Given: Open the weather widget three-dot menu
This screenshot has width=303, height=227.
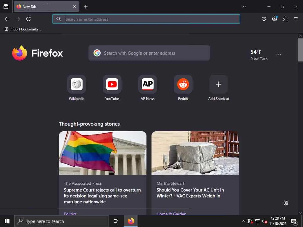Looking at the screenshot, I should (279, 54).
